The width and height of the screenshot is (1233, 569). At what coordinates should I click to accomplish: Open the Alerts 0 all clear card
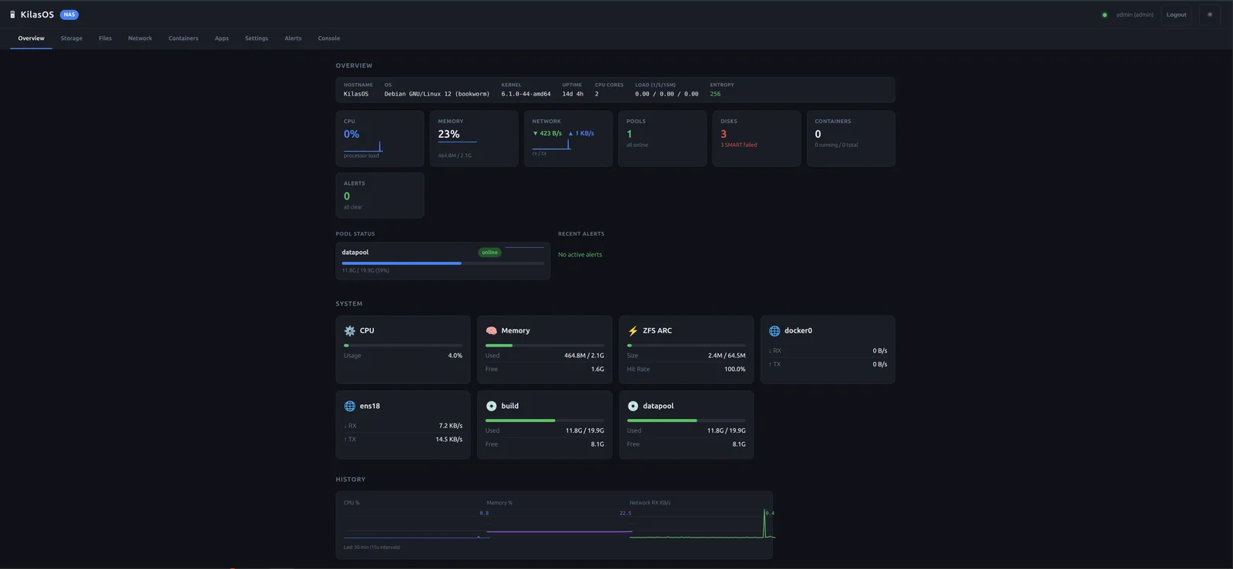pyautogui.click(x=380, y=196)
